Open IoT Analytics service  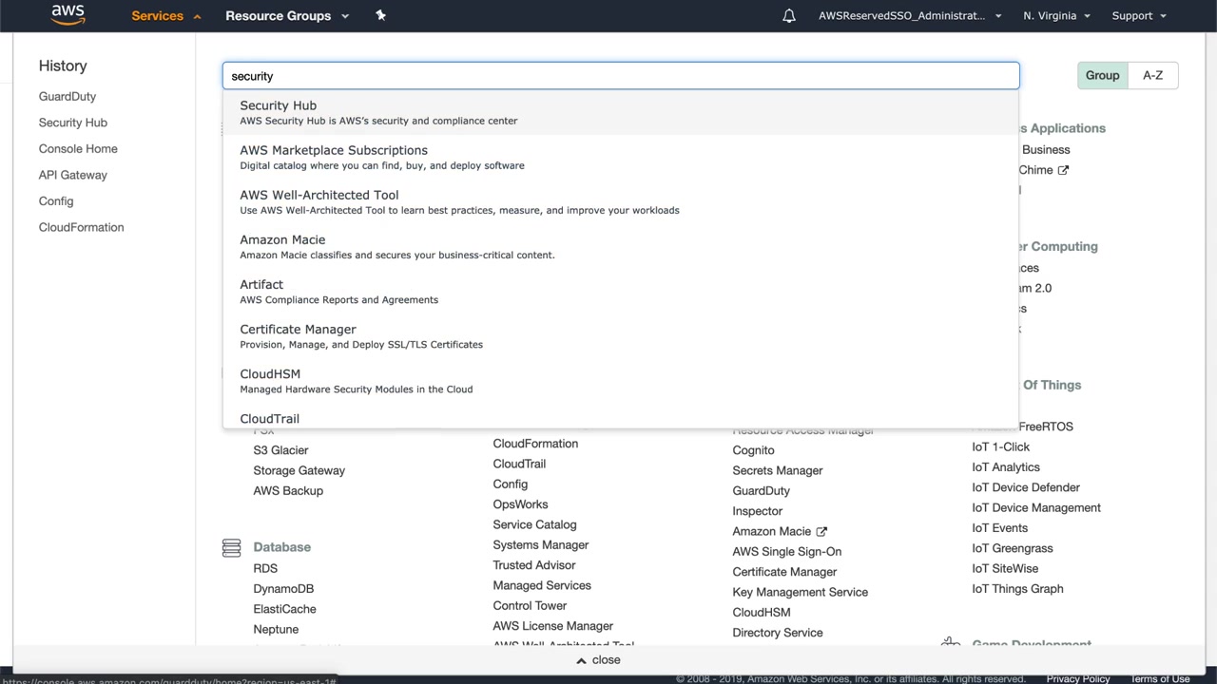(x=1006, y=467)
